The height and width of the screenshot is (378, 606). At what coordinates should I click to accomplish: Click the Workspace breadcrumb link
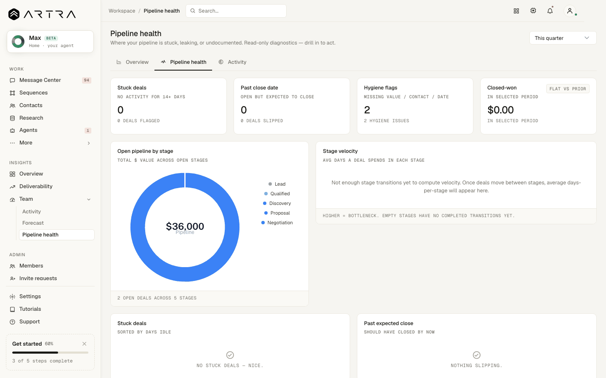(x=122, y=11)
